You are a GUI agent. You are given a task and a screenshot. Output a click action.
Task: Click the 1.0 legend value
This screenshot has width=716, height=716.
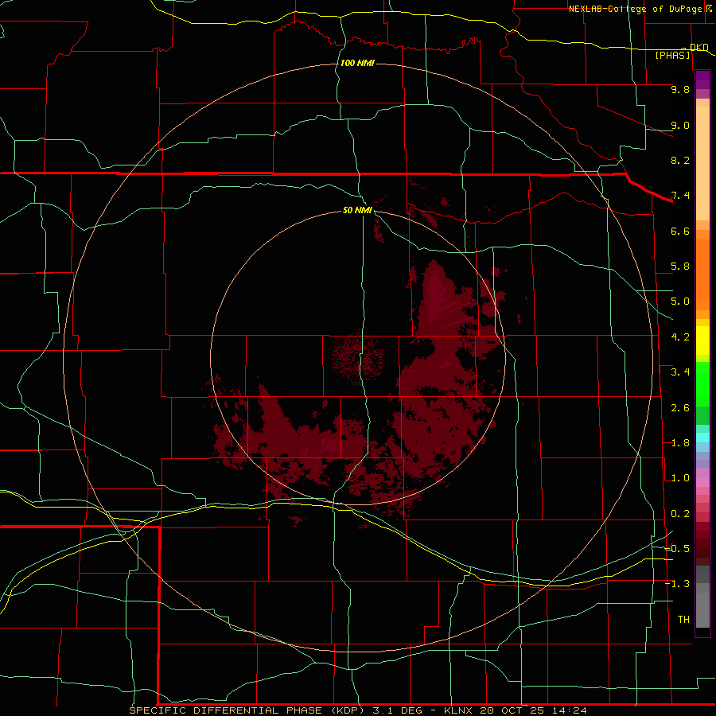680,478
